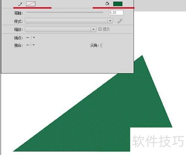Open the 缩放 scale combo box
Screen dimensions: 186x155
coord(61,29)
